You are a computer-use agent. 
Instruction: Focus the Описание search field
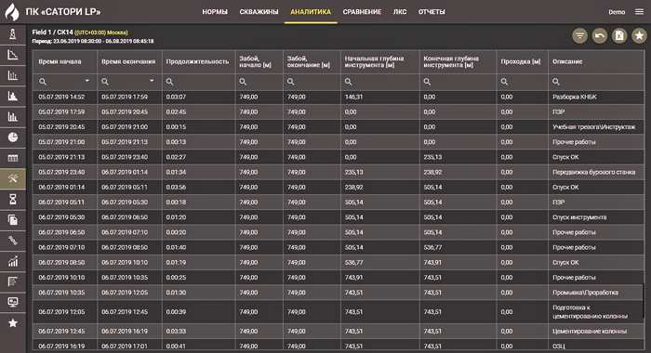tap(596, 82)
